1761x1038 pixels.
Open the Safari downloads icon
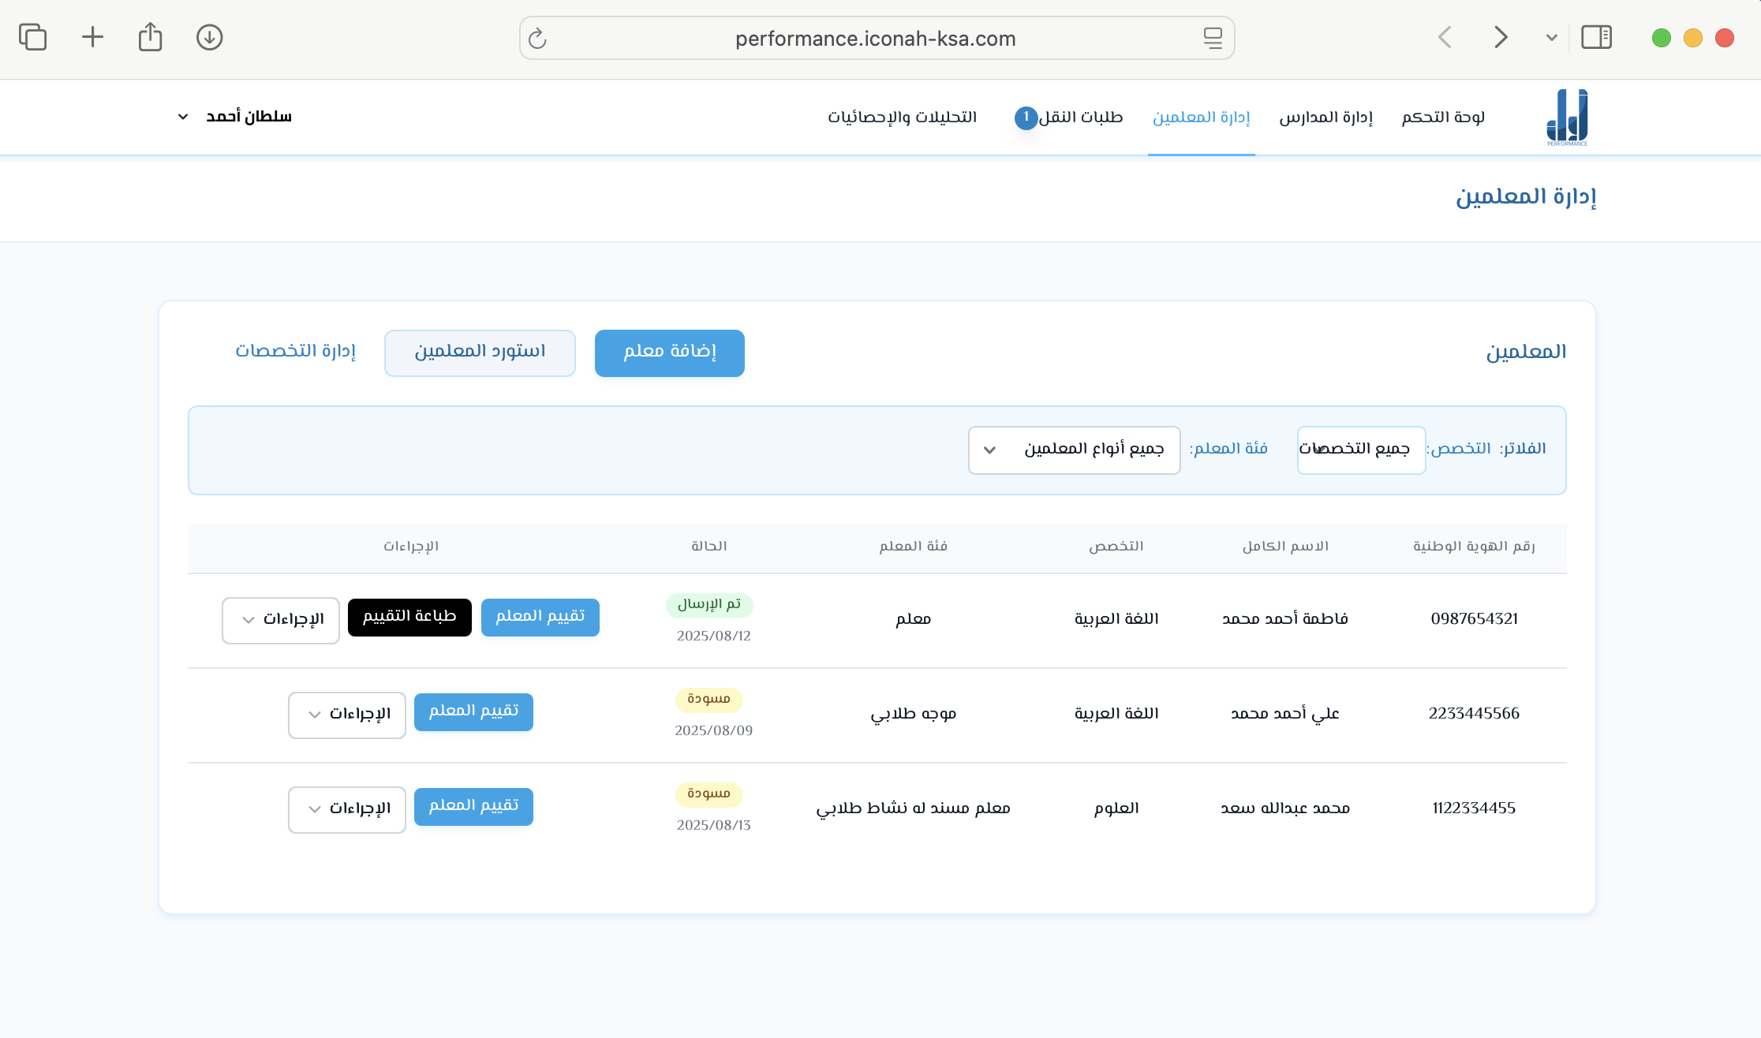(x=209, y=37)
